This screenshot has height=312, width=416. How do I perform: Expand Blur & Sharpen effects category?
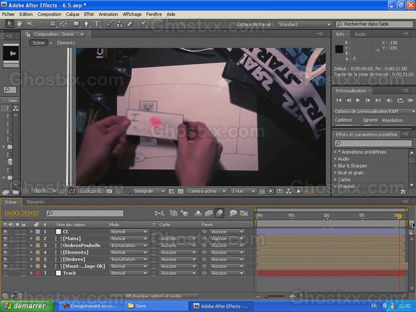[336, 166]
